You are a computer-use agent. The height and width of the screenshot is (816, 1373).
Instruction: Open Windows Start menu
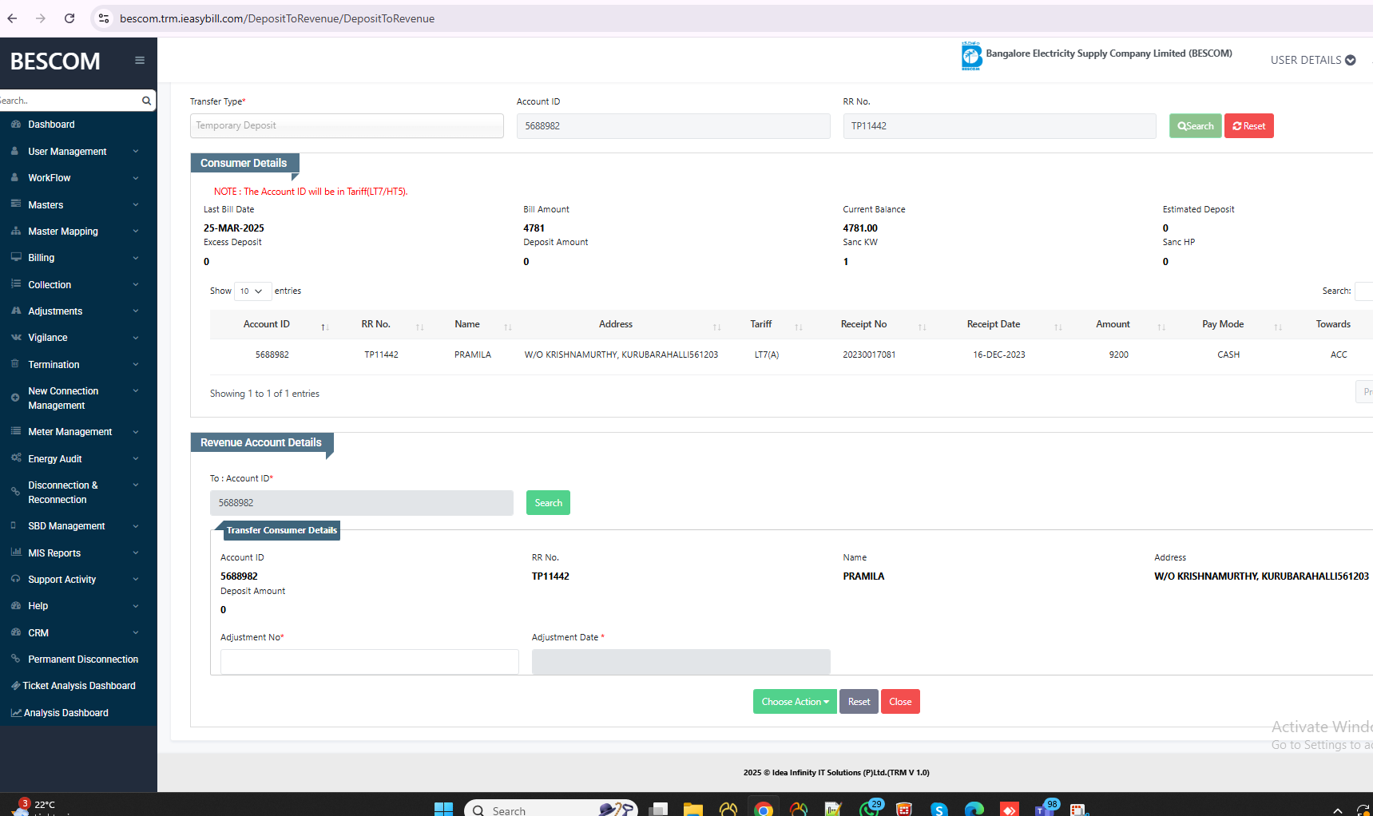443,810
